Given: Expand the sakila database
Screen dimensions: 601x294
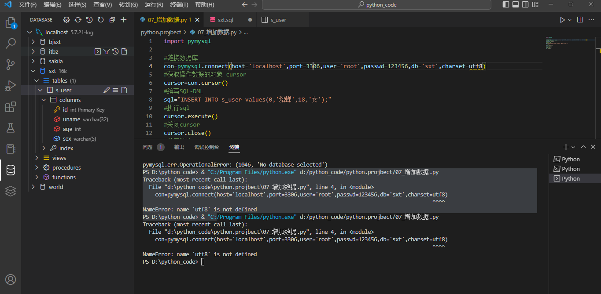Looking at the screenshot, I should (x=33, y=61).
